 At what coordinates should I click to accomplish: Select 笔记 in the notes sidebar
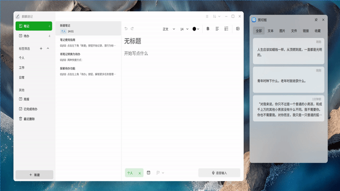[34, 26]
